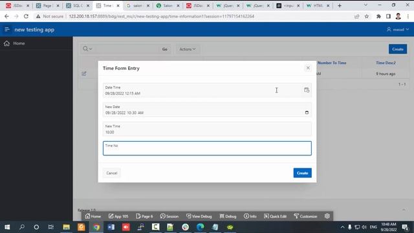Click Info in developer toolbar
The height and width of the screenshot is (233, 414).
[x=250, y=216]
